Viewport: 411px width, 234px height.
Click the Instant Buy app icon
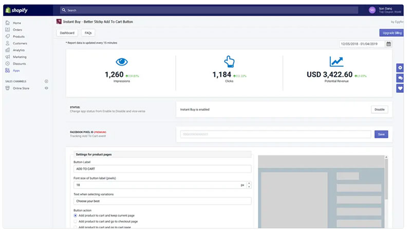(x=59, y=22)
